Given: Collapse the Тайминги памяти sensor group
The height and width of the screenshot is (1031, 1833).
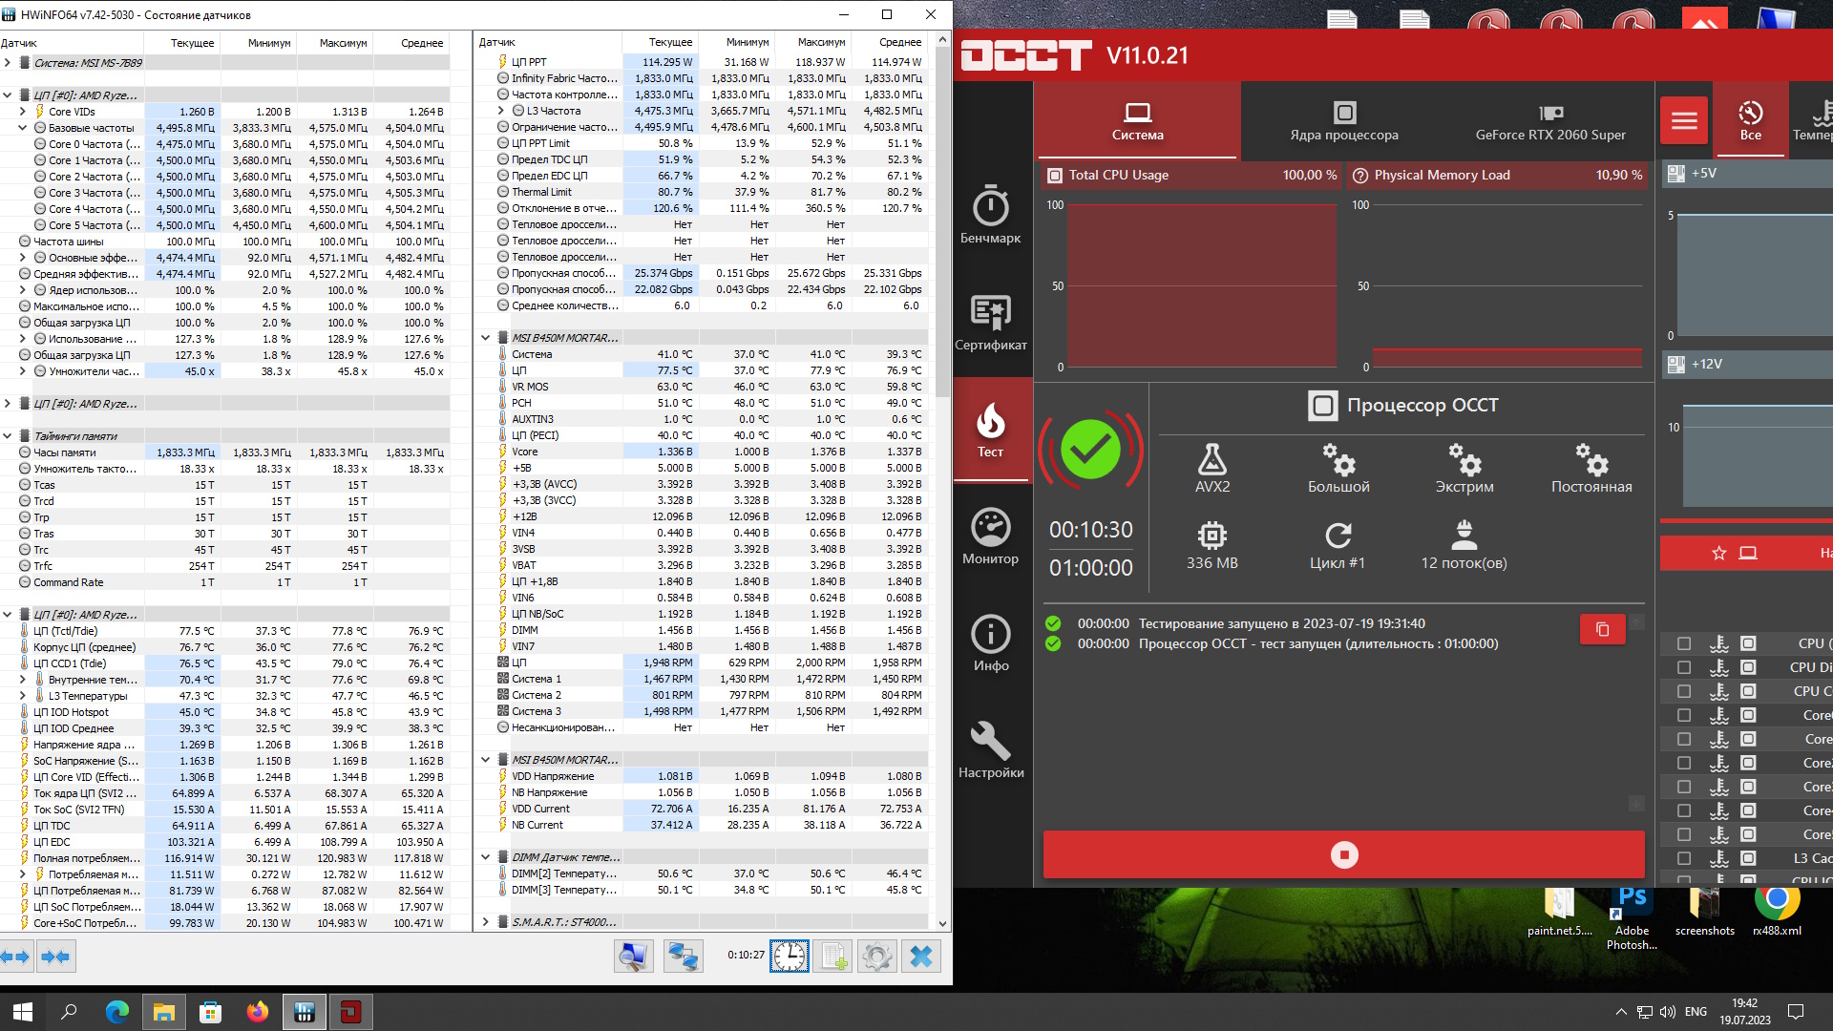Looking at the screenshot, I should [8, 436].
